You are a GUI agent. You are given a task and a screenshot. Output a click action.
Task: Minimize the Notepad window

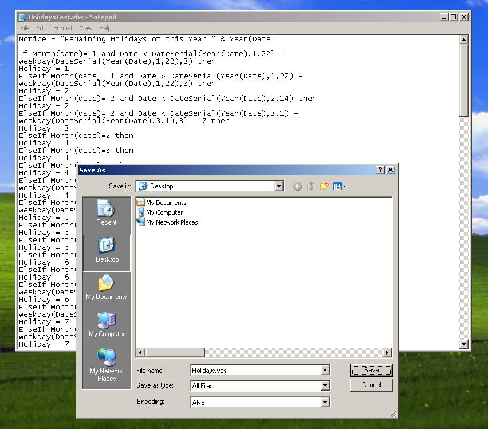point(444,17)
